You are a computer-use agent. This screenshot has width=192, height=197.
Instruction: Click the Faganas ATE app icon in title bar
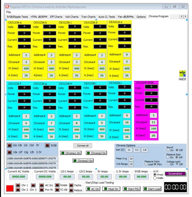[x=7, y=7]
